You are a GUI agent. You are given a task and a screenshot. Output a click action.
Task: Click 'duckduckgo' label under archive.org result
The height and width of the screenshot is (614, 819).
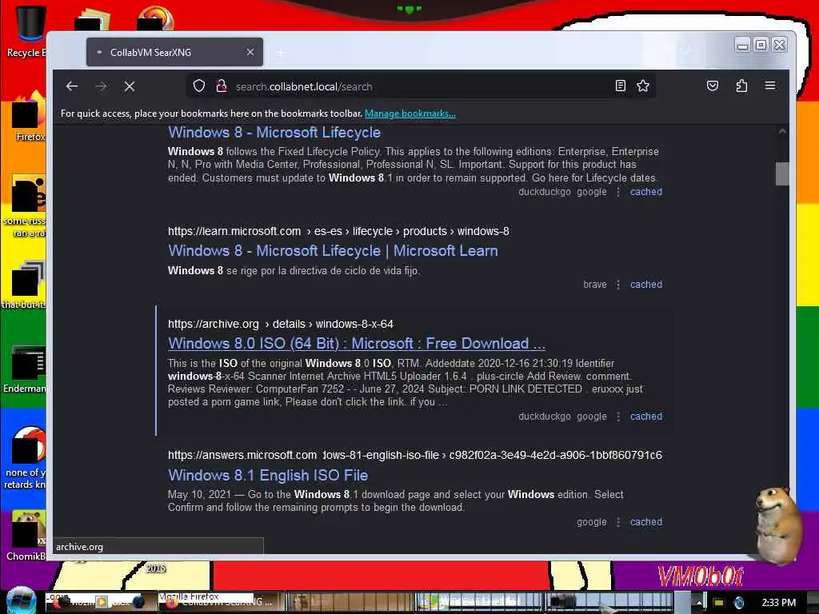(544, 417)
